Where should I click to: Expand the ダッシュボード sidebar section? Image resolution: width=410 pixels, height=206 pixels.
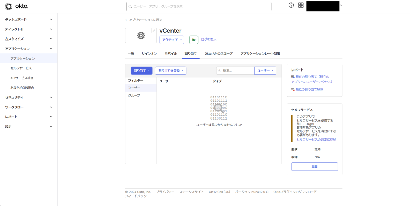[x=29, y=19]
